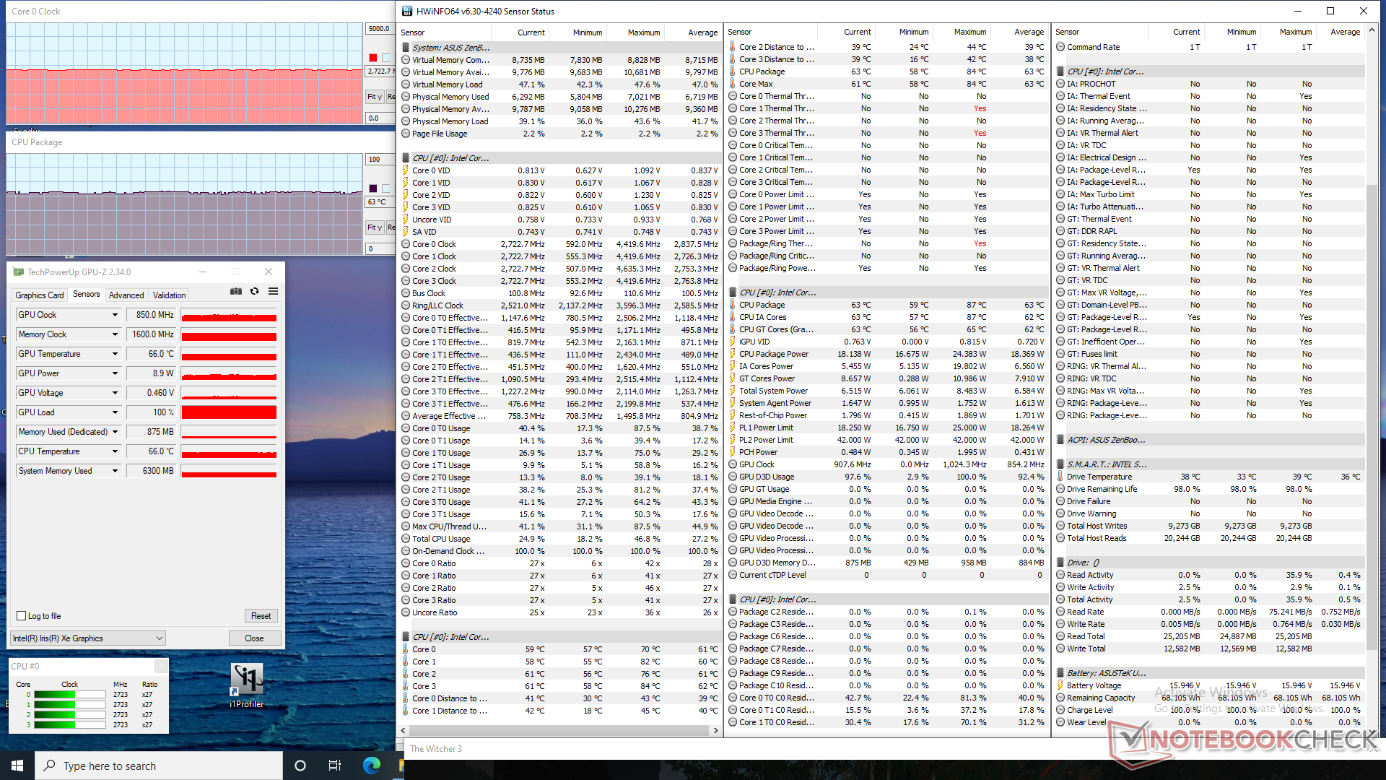This screenshot has width=1386, height=780.
Task: Click dark purple swatch on CPU Package graph
Action: coord(372,188)
